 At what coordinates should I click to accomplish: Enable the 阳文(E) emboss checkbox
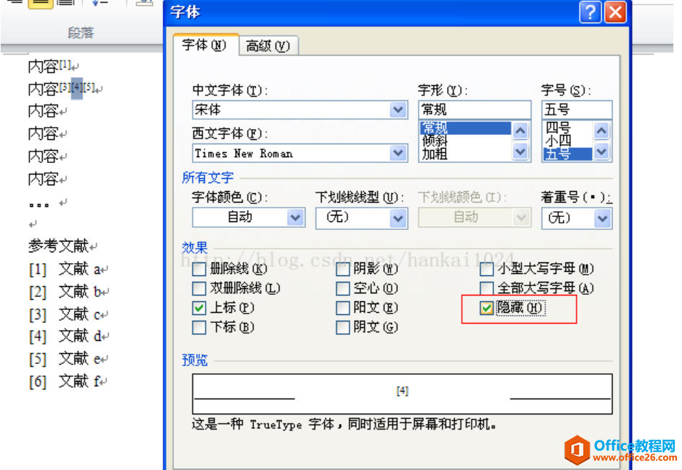pyautogui.click(x=342, y=309)
